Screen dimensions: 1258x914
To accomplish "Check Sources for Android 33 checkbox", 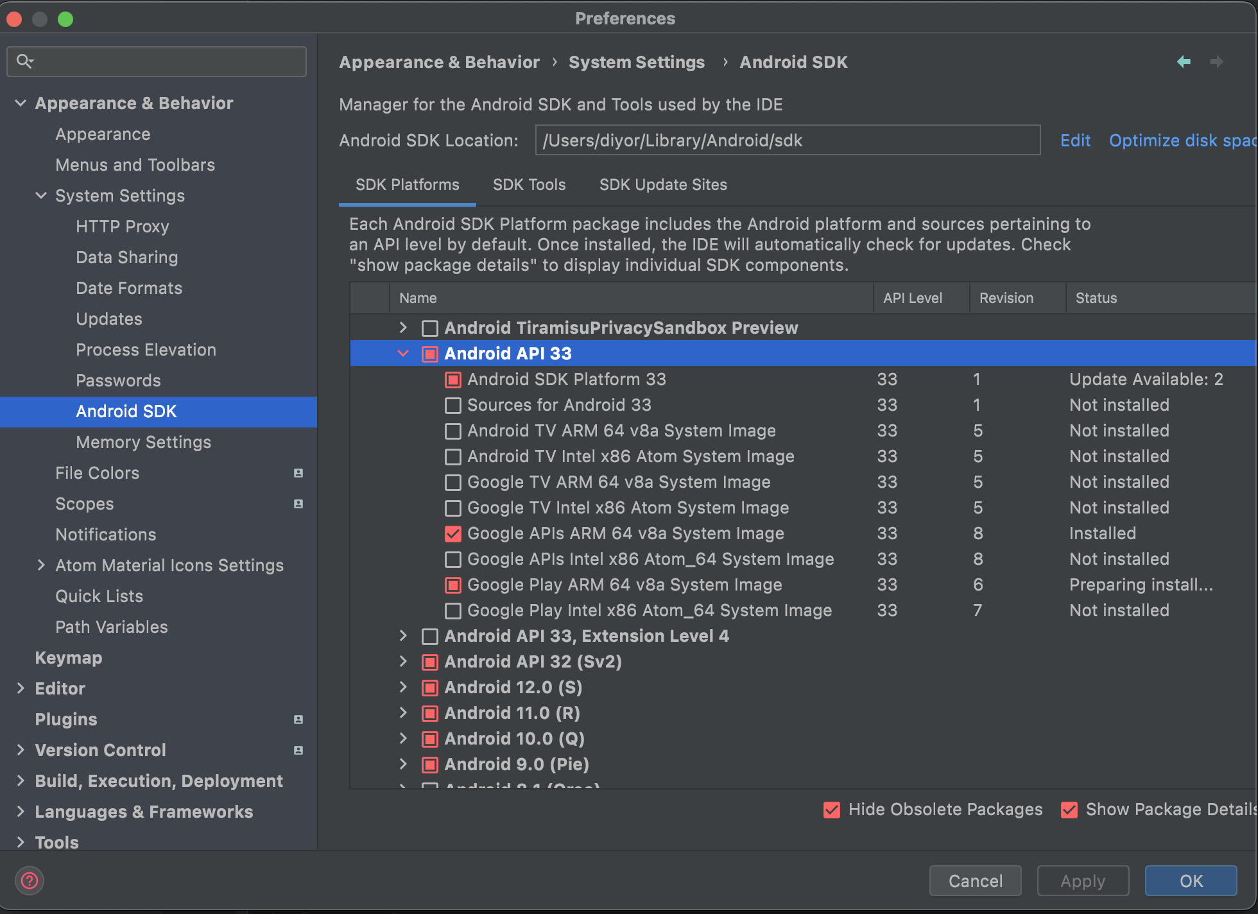I will (x=453, y=405).
